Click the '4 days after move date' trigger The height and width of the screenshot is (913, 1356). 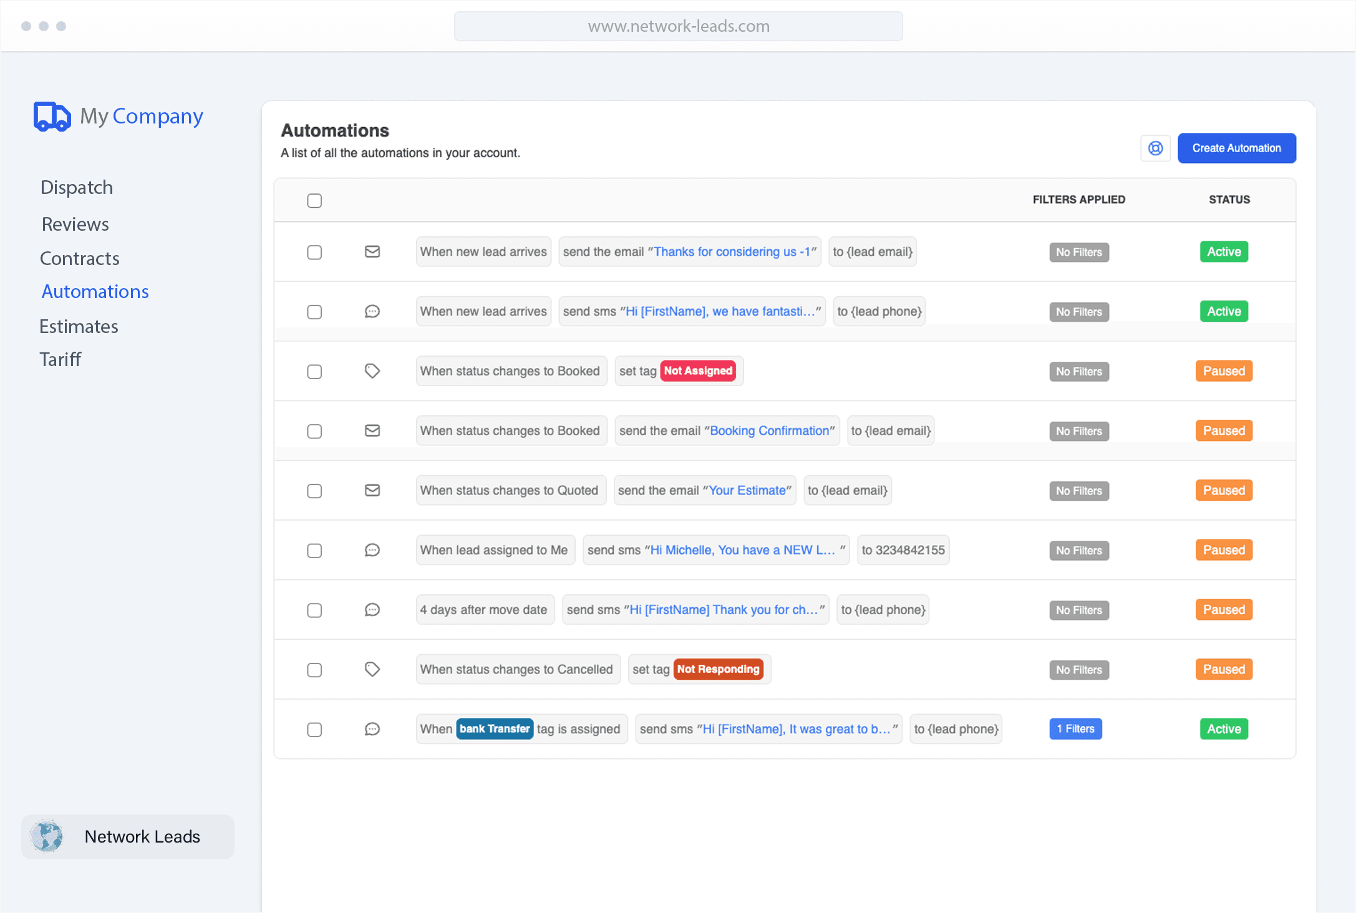coord(485,610)
